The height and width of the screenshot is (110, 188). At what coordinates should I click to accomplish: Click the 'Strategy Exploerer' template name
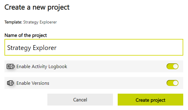pyautogui.click(x=40, y=22)
